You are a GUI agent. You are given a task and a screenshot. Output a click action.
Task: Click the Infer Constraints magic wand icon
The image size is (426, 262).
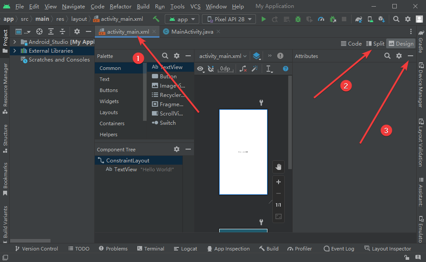pyautogui.click(x=255, y=69)
